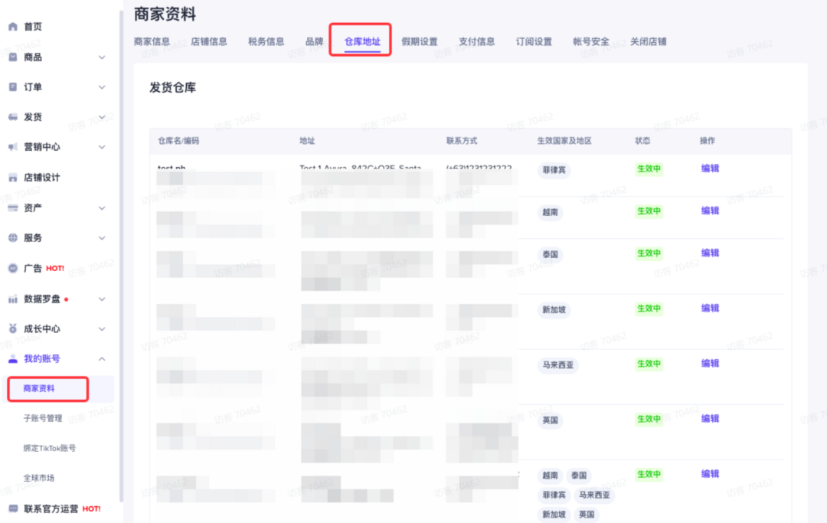Select the 数据罗盘 data compass icon
The height and width of the screenshot is (523, 827).
point(10,299)
